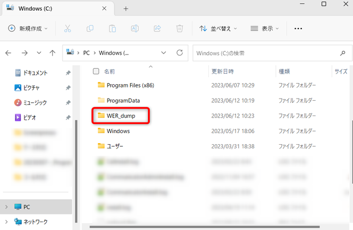Click the Rename icon in toolbar

[x=135, y=29]
